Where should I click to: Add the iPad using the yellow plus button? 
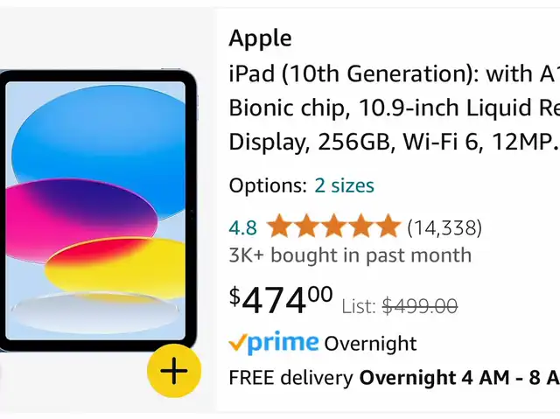pyautogui.click(x=174, y=371)
